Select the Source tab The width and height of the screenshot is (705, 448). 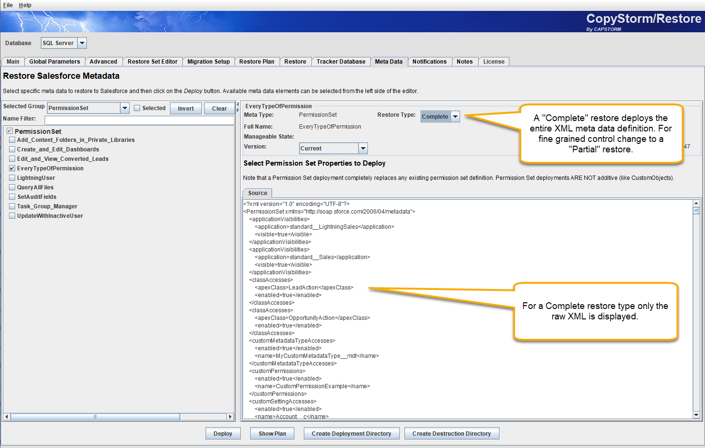tap(257, 193)
